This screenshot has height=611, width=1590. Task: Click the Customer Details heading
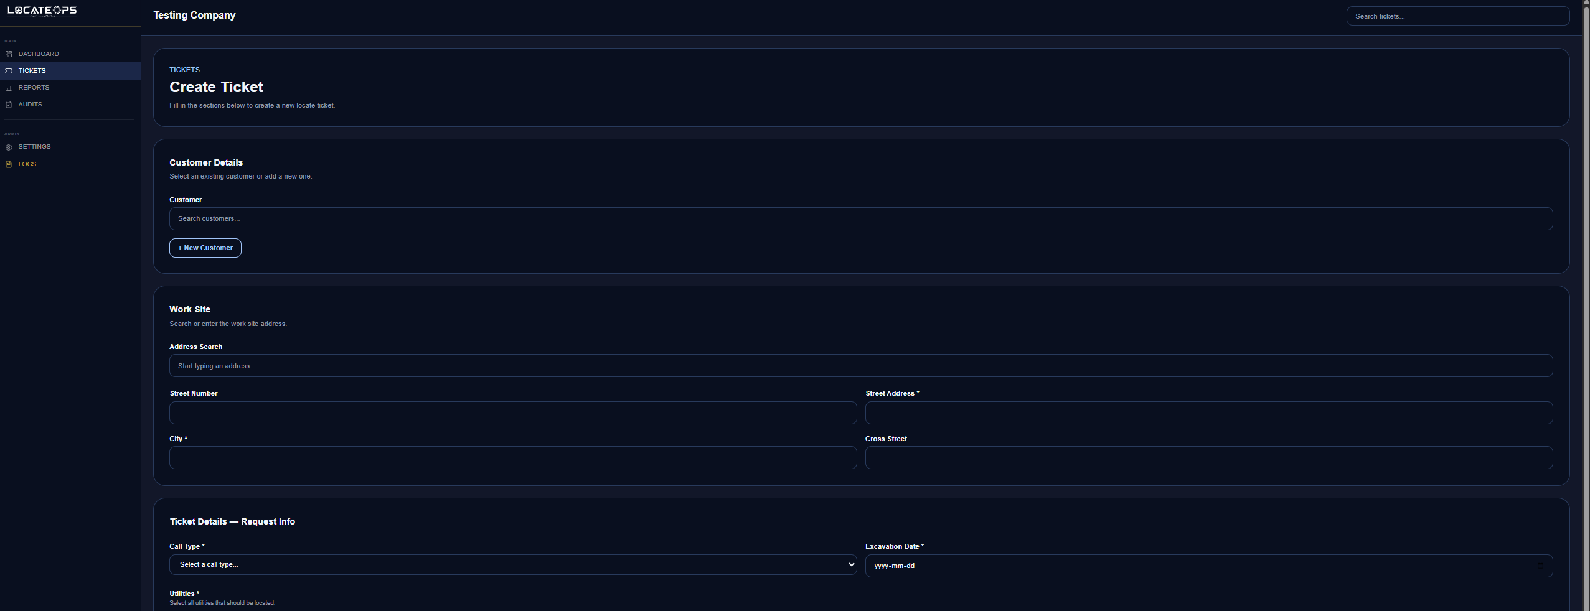[206, 162]
